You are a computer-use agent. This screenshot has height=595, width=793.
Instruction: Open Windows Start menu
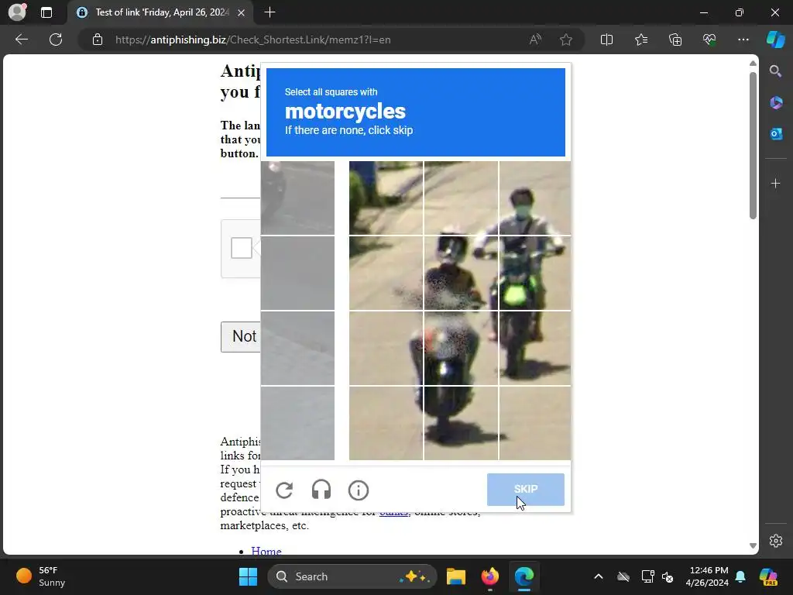point(248,576)
